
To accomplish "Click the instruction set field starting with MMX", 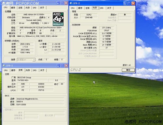I will [41, 36].
